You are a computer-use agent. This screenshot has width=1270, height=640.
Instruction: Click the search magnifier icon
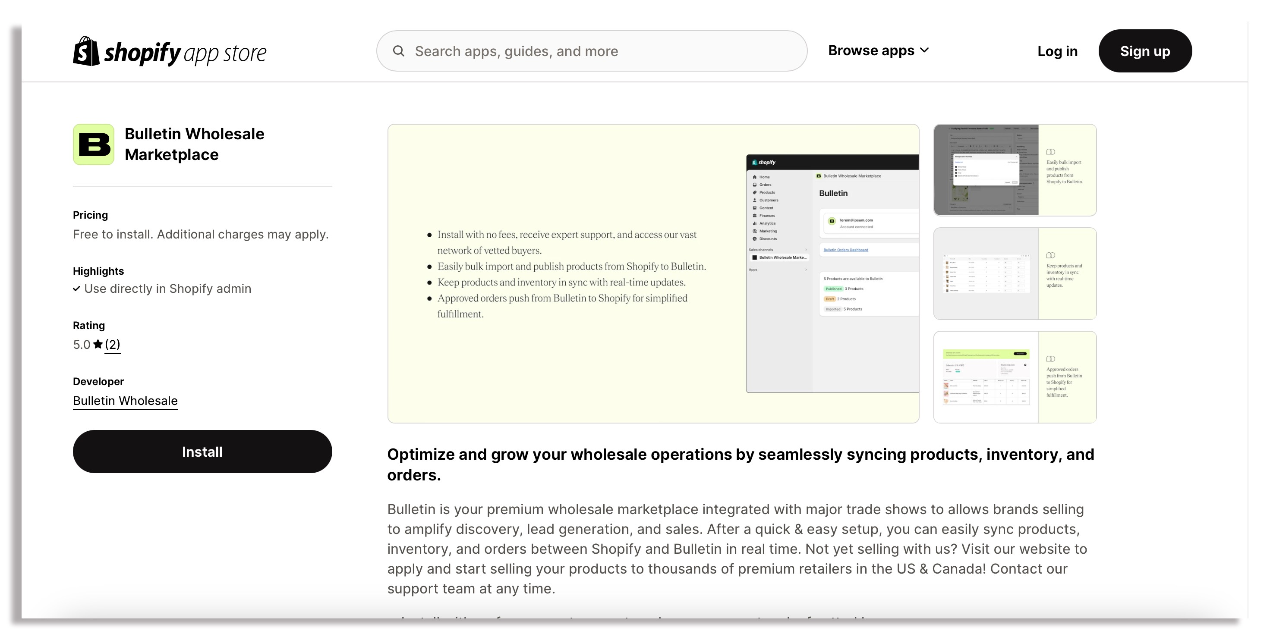coord(398,51)
